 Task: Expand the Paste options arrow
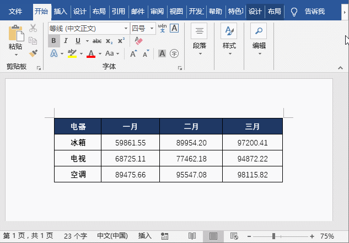coord(16,55)
